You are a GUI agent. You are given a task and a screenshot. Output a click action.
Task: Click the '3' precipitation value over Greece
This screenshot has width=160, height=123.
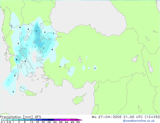[17, 59]
